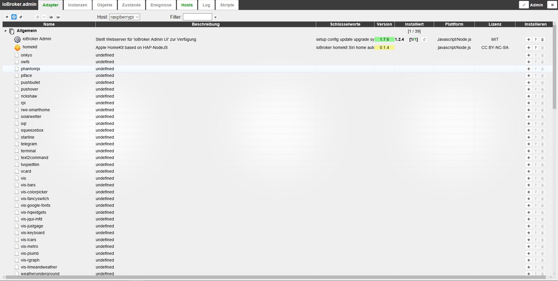Clear the filter with the x button

(x=216, y=17)
